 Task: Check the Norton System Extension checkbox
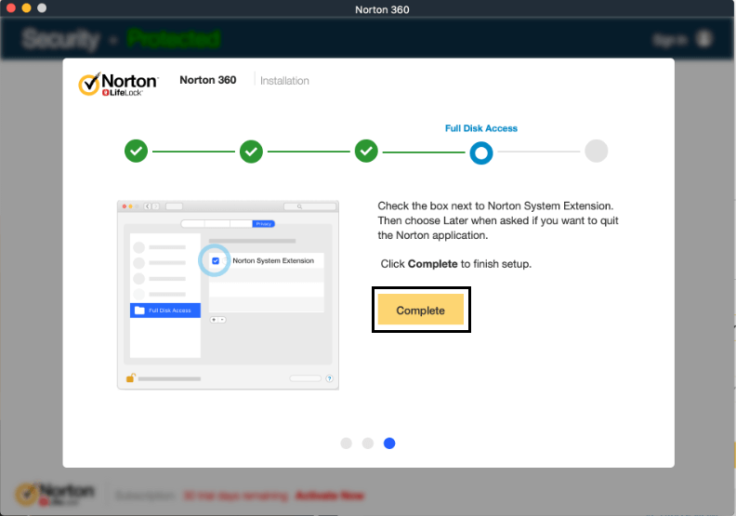pos(216,261)
